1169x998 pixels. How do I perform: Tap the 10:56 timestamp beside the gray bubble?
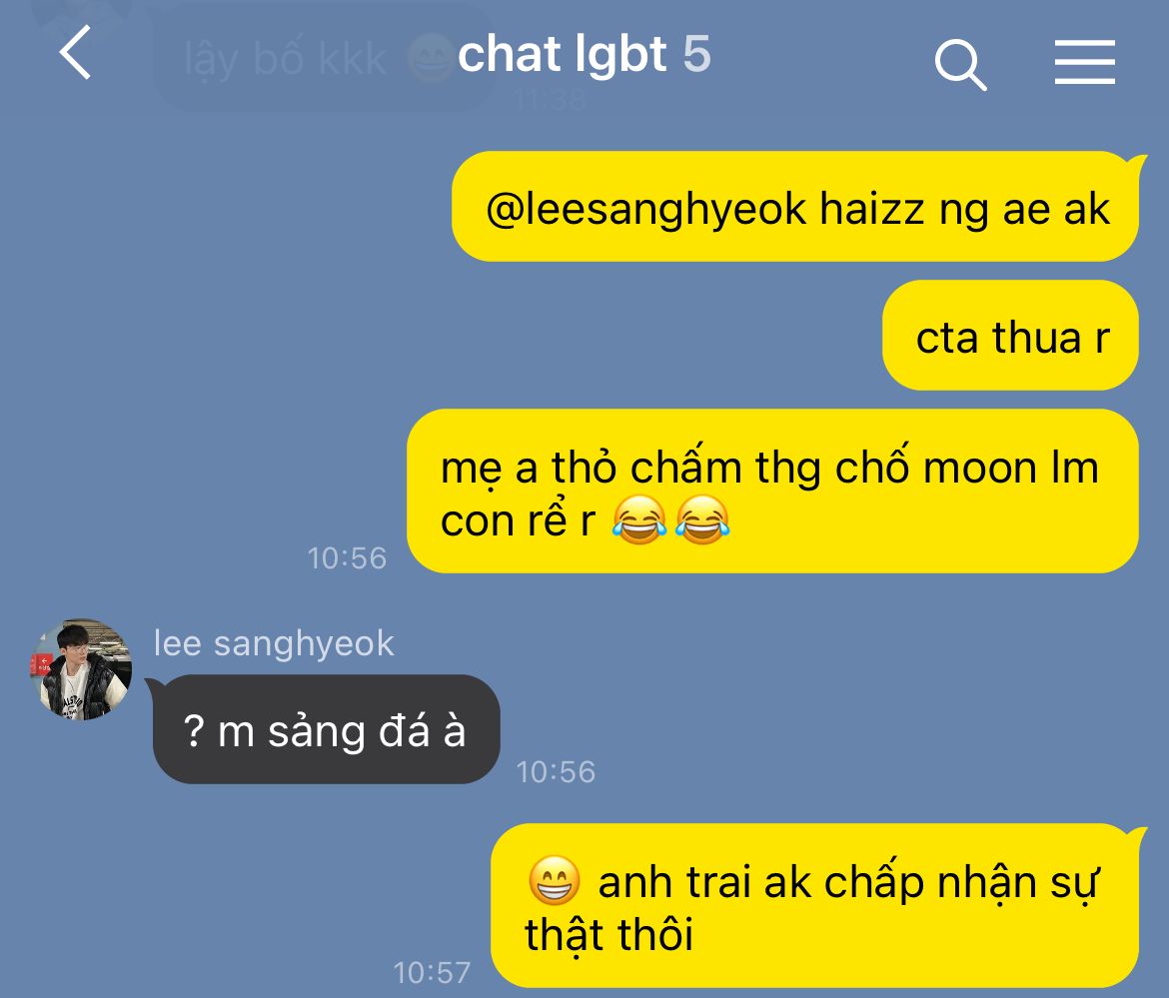[x=556, y=772]
